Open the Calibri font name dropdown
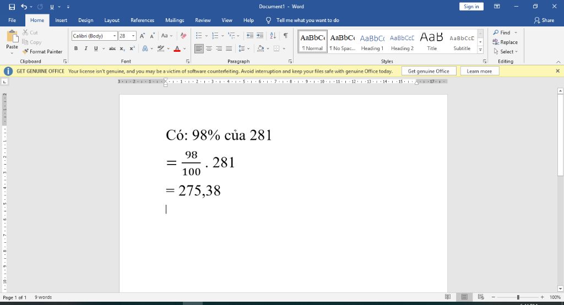The image size is (564, 305). click(115, 36)
